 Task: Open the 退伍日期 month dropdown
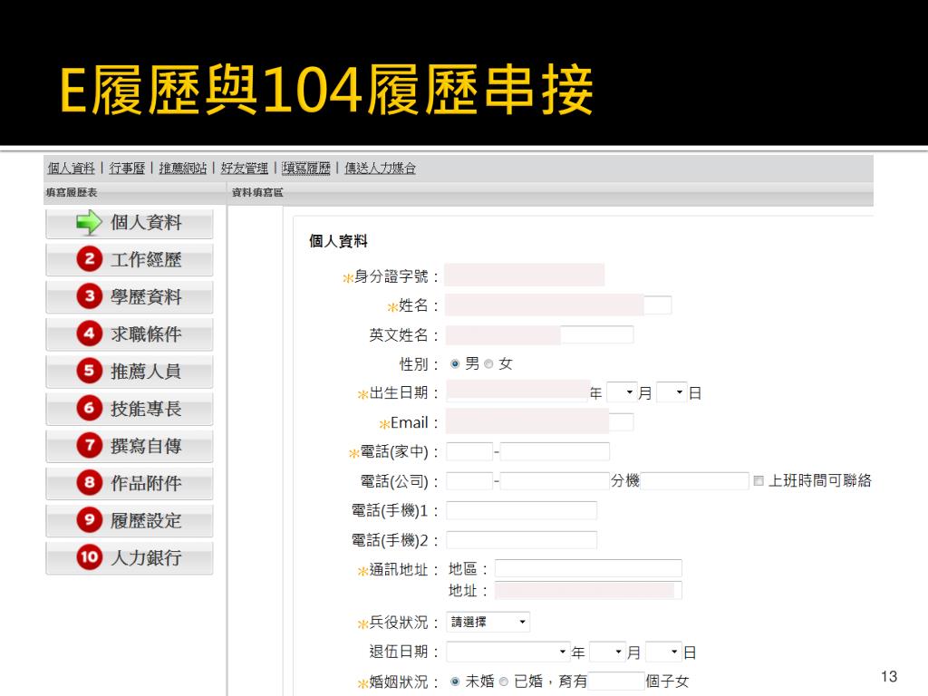[x=608, y=652]
